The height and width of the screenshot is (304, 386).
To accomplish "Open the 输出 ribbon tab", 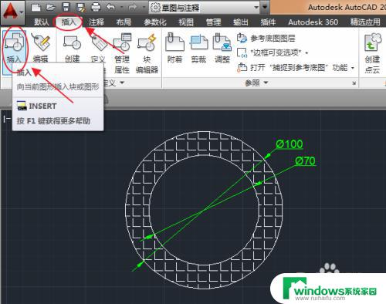I will pos(241,22).
